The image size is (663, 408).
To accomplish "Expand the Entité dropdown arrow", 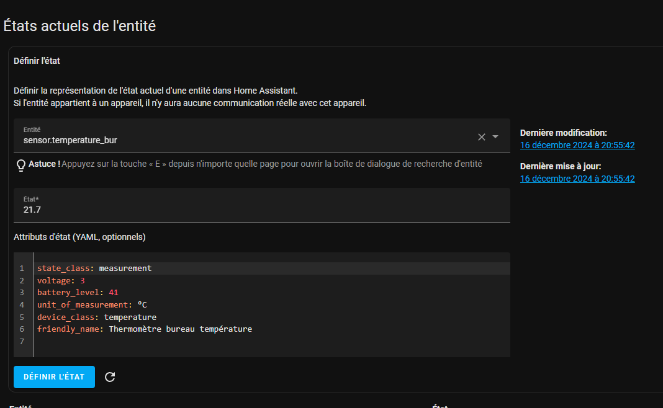I will tap(495, 137).
